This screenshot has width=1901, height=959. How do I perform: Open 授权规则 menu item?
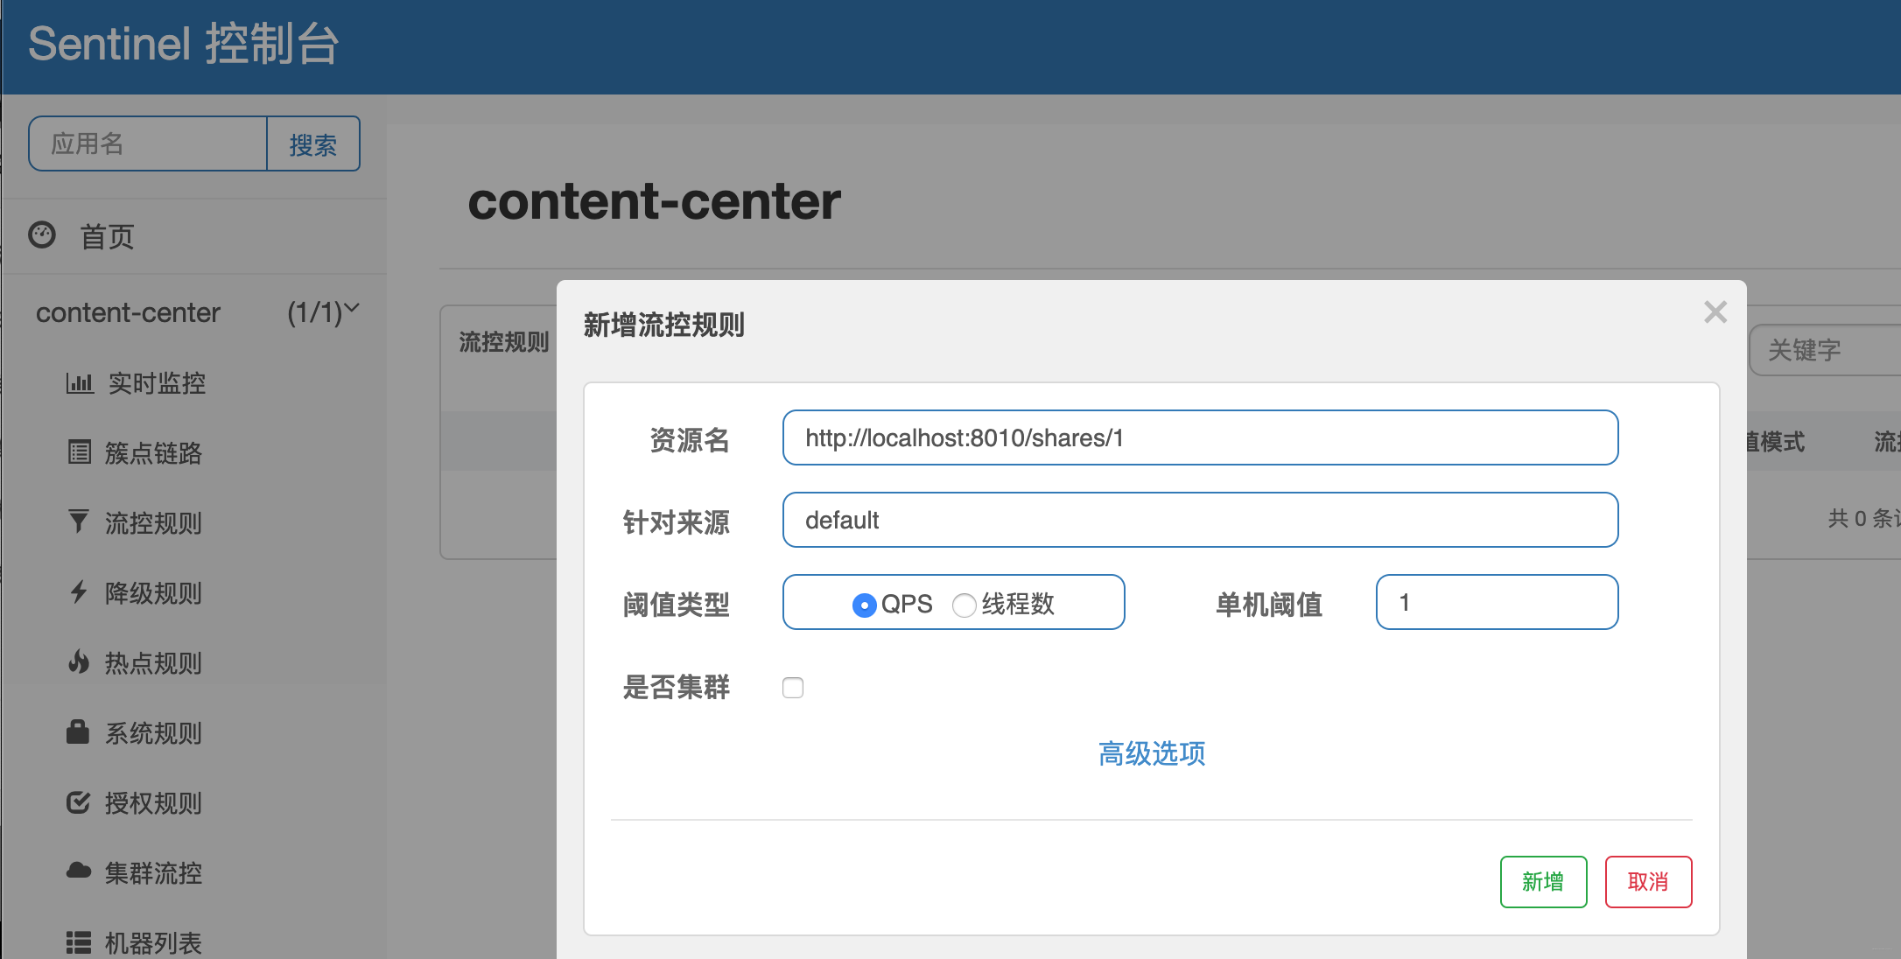click(153, 803)
